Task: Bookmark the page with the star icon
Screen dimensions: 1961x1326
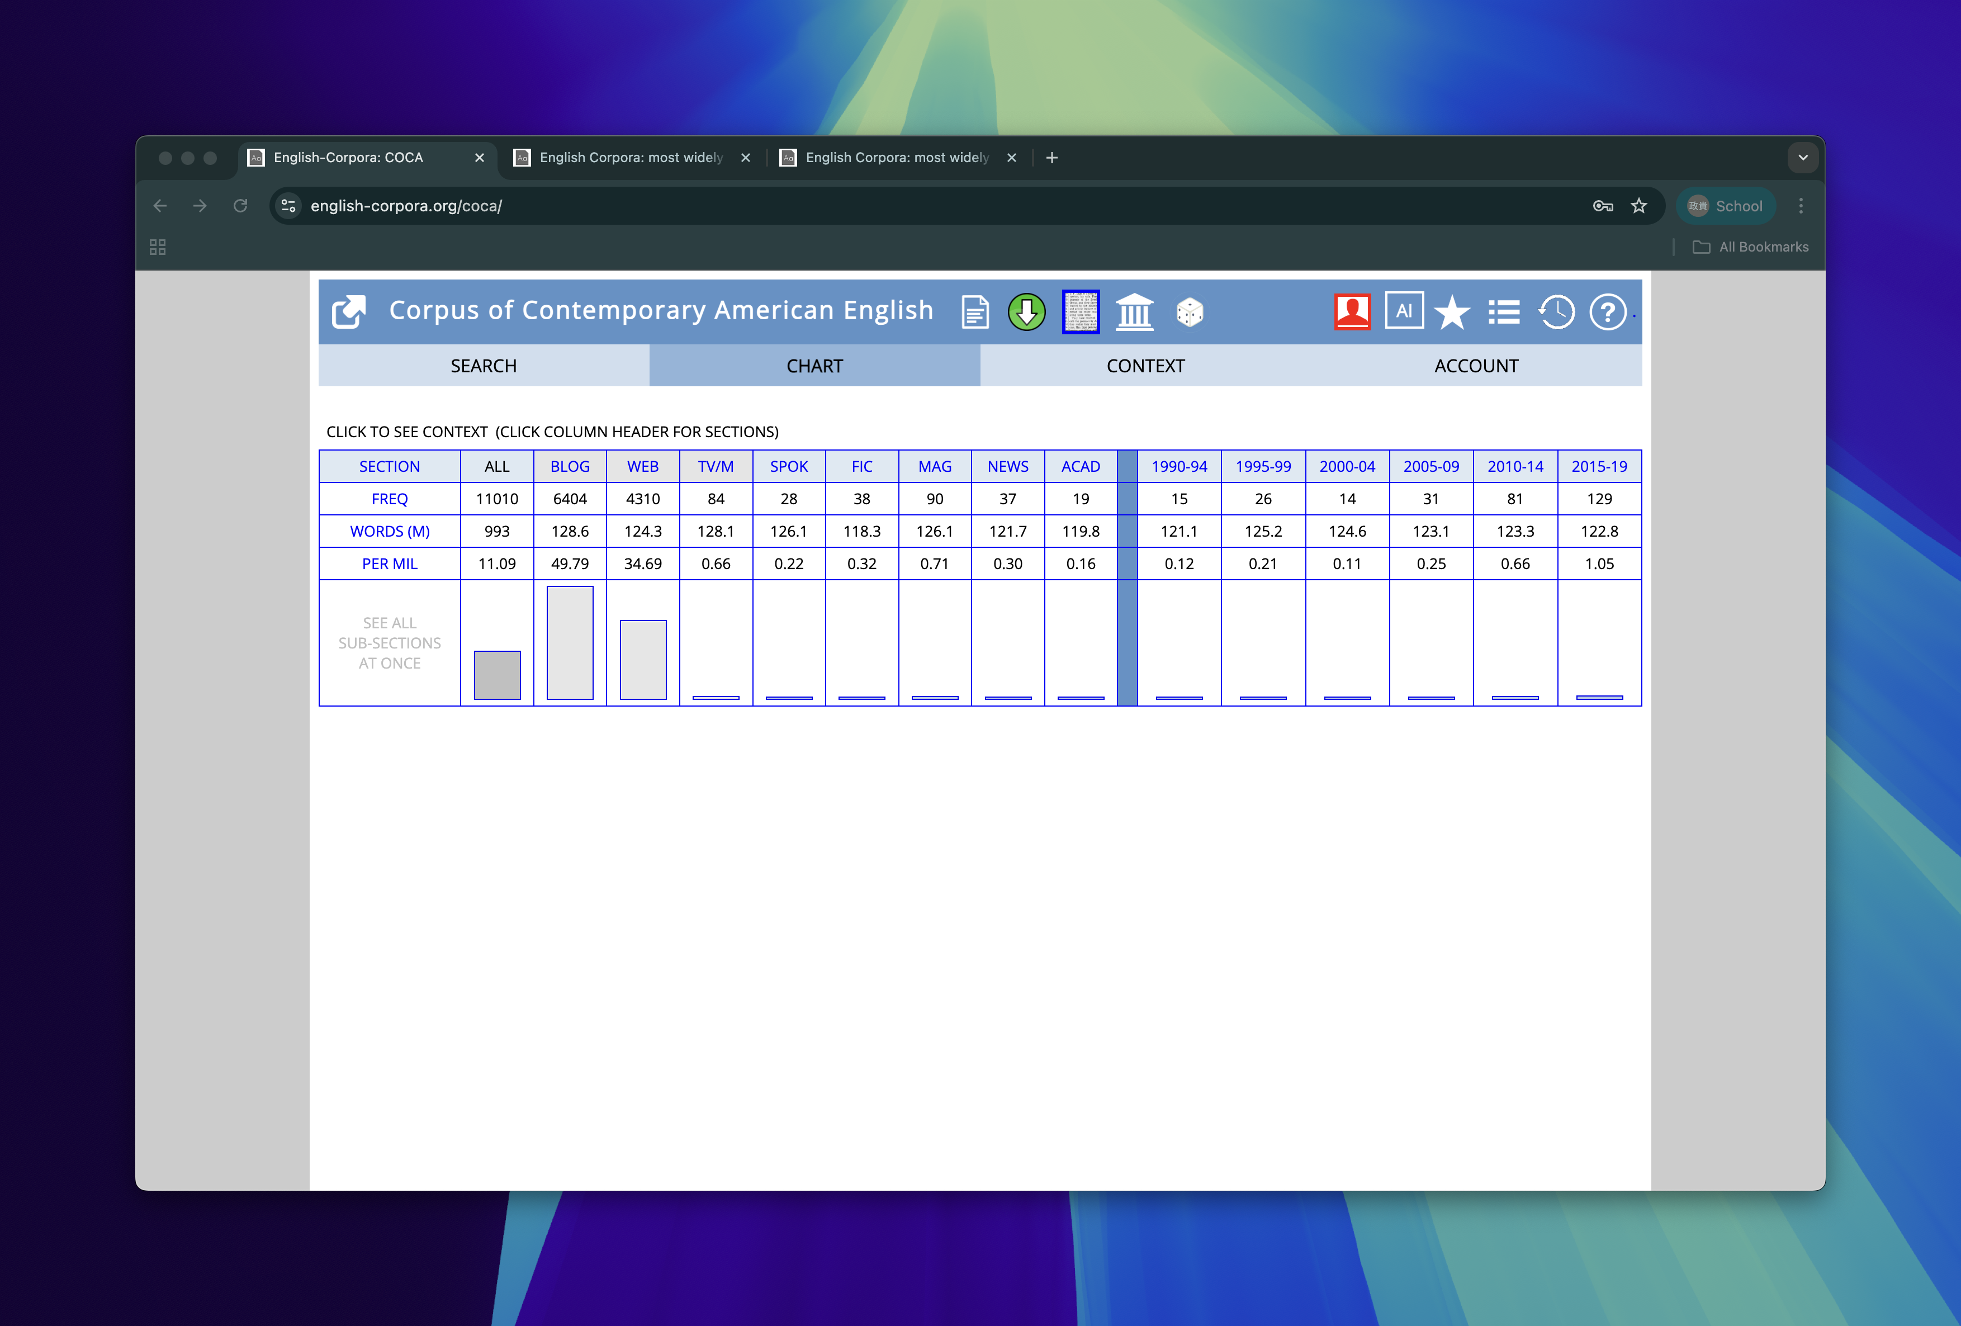Action: pyautogui.click(x=1638, y=206)
